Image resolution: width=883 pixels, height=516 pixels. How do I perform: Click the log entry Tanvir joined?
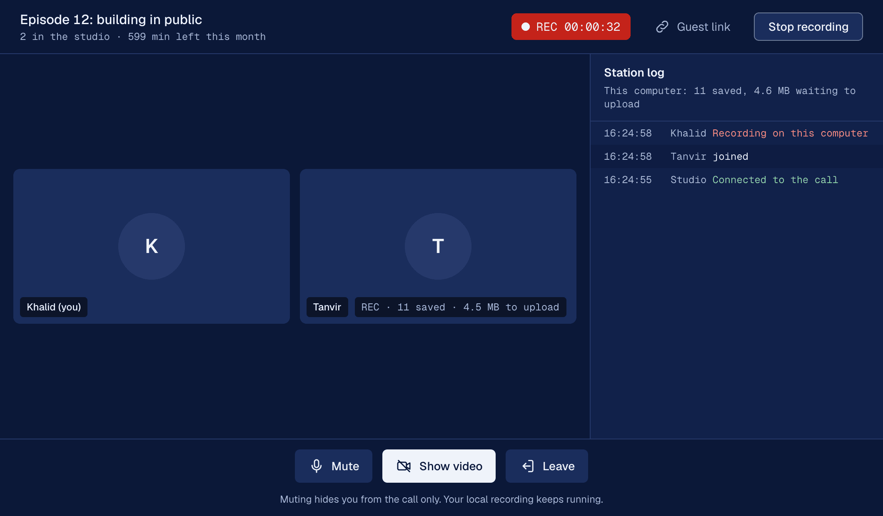pos(736,156)
